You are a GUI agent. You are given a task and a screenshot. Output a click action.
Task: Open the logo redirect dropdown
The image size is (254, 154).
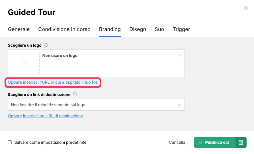pyautogui.click(x=96, y=105)
